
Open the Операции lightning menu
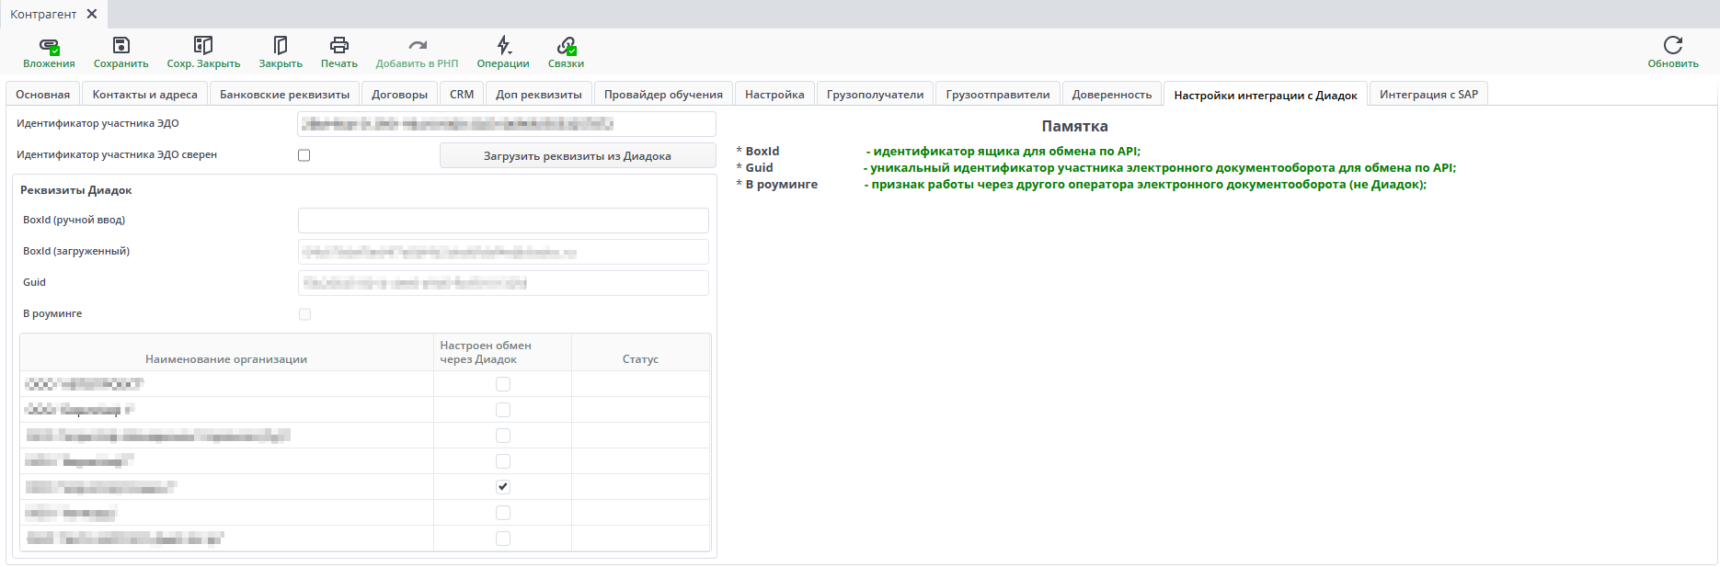[x=503, y=46]
